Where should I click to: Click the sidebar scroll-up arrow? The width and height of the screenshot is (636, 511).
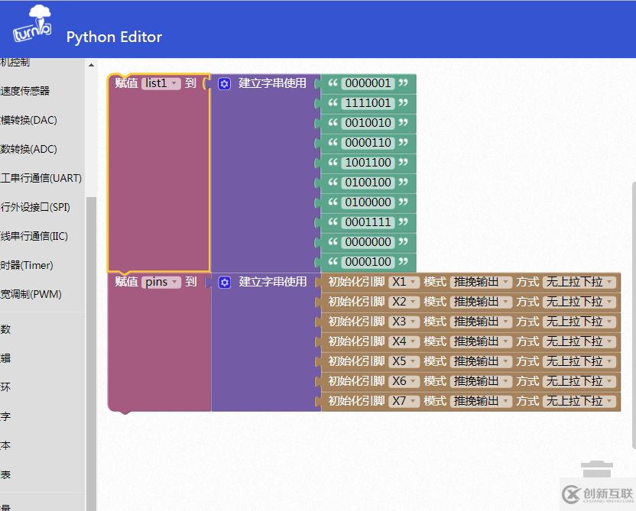[x=91, y=66]
